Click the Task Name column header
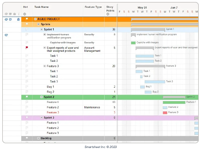The image size is (201, 151). click(42, 7)
